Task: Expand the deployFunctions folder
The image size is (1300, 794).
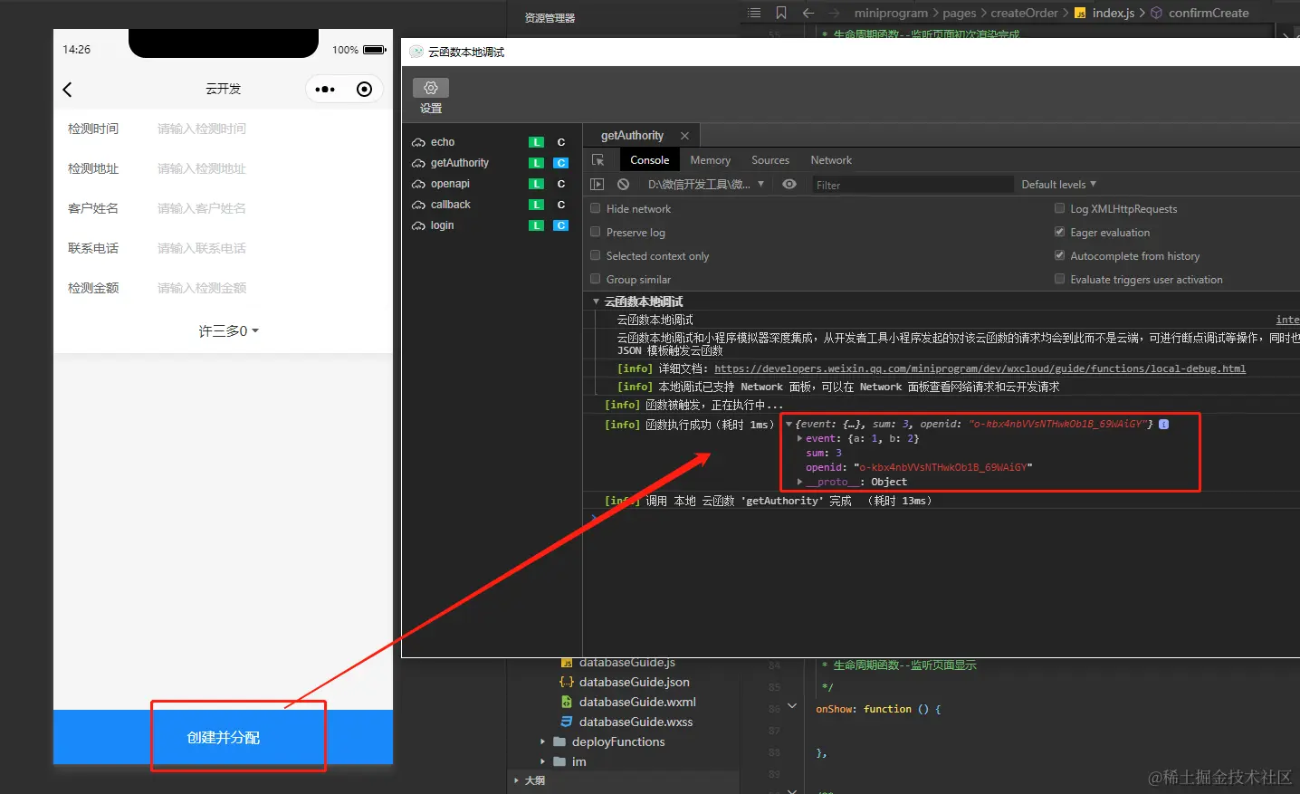Action: pos(542,742)
